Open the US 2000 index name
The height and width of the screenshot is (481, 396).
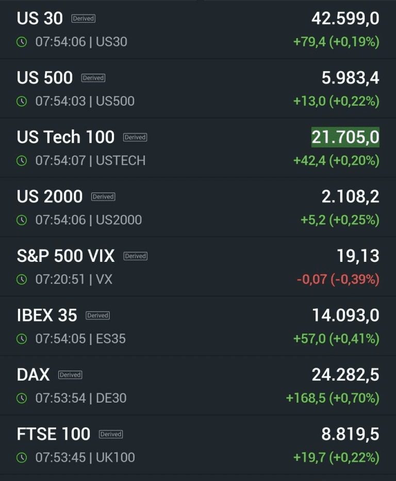pos(49,196)
